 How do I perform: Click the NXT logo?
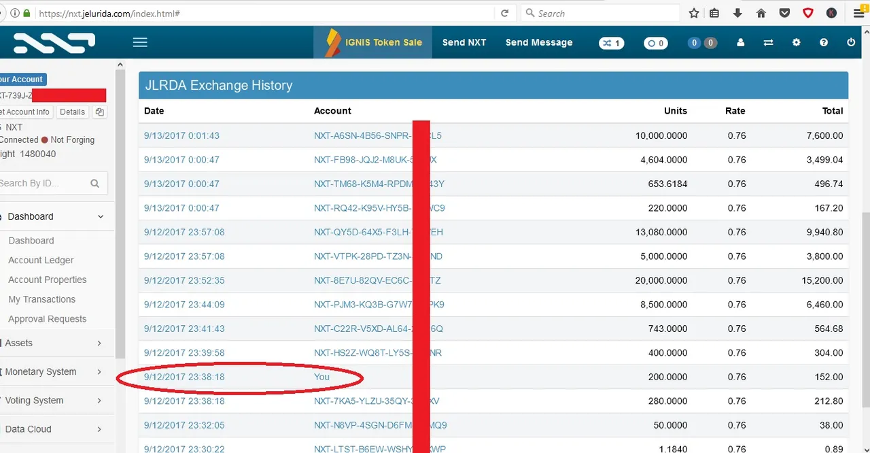pos(54,43)
